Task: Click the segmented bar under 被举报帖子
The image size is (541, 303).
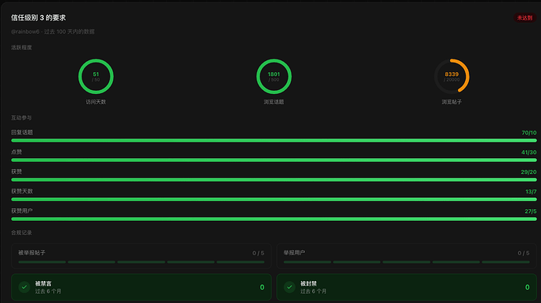Action: [141, 262]
